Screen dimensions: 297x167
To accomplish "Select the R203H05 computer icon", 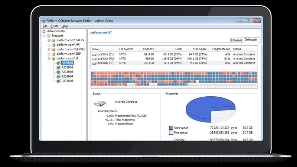I will [59, 81].
